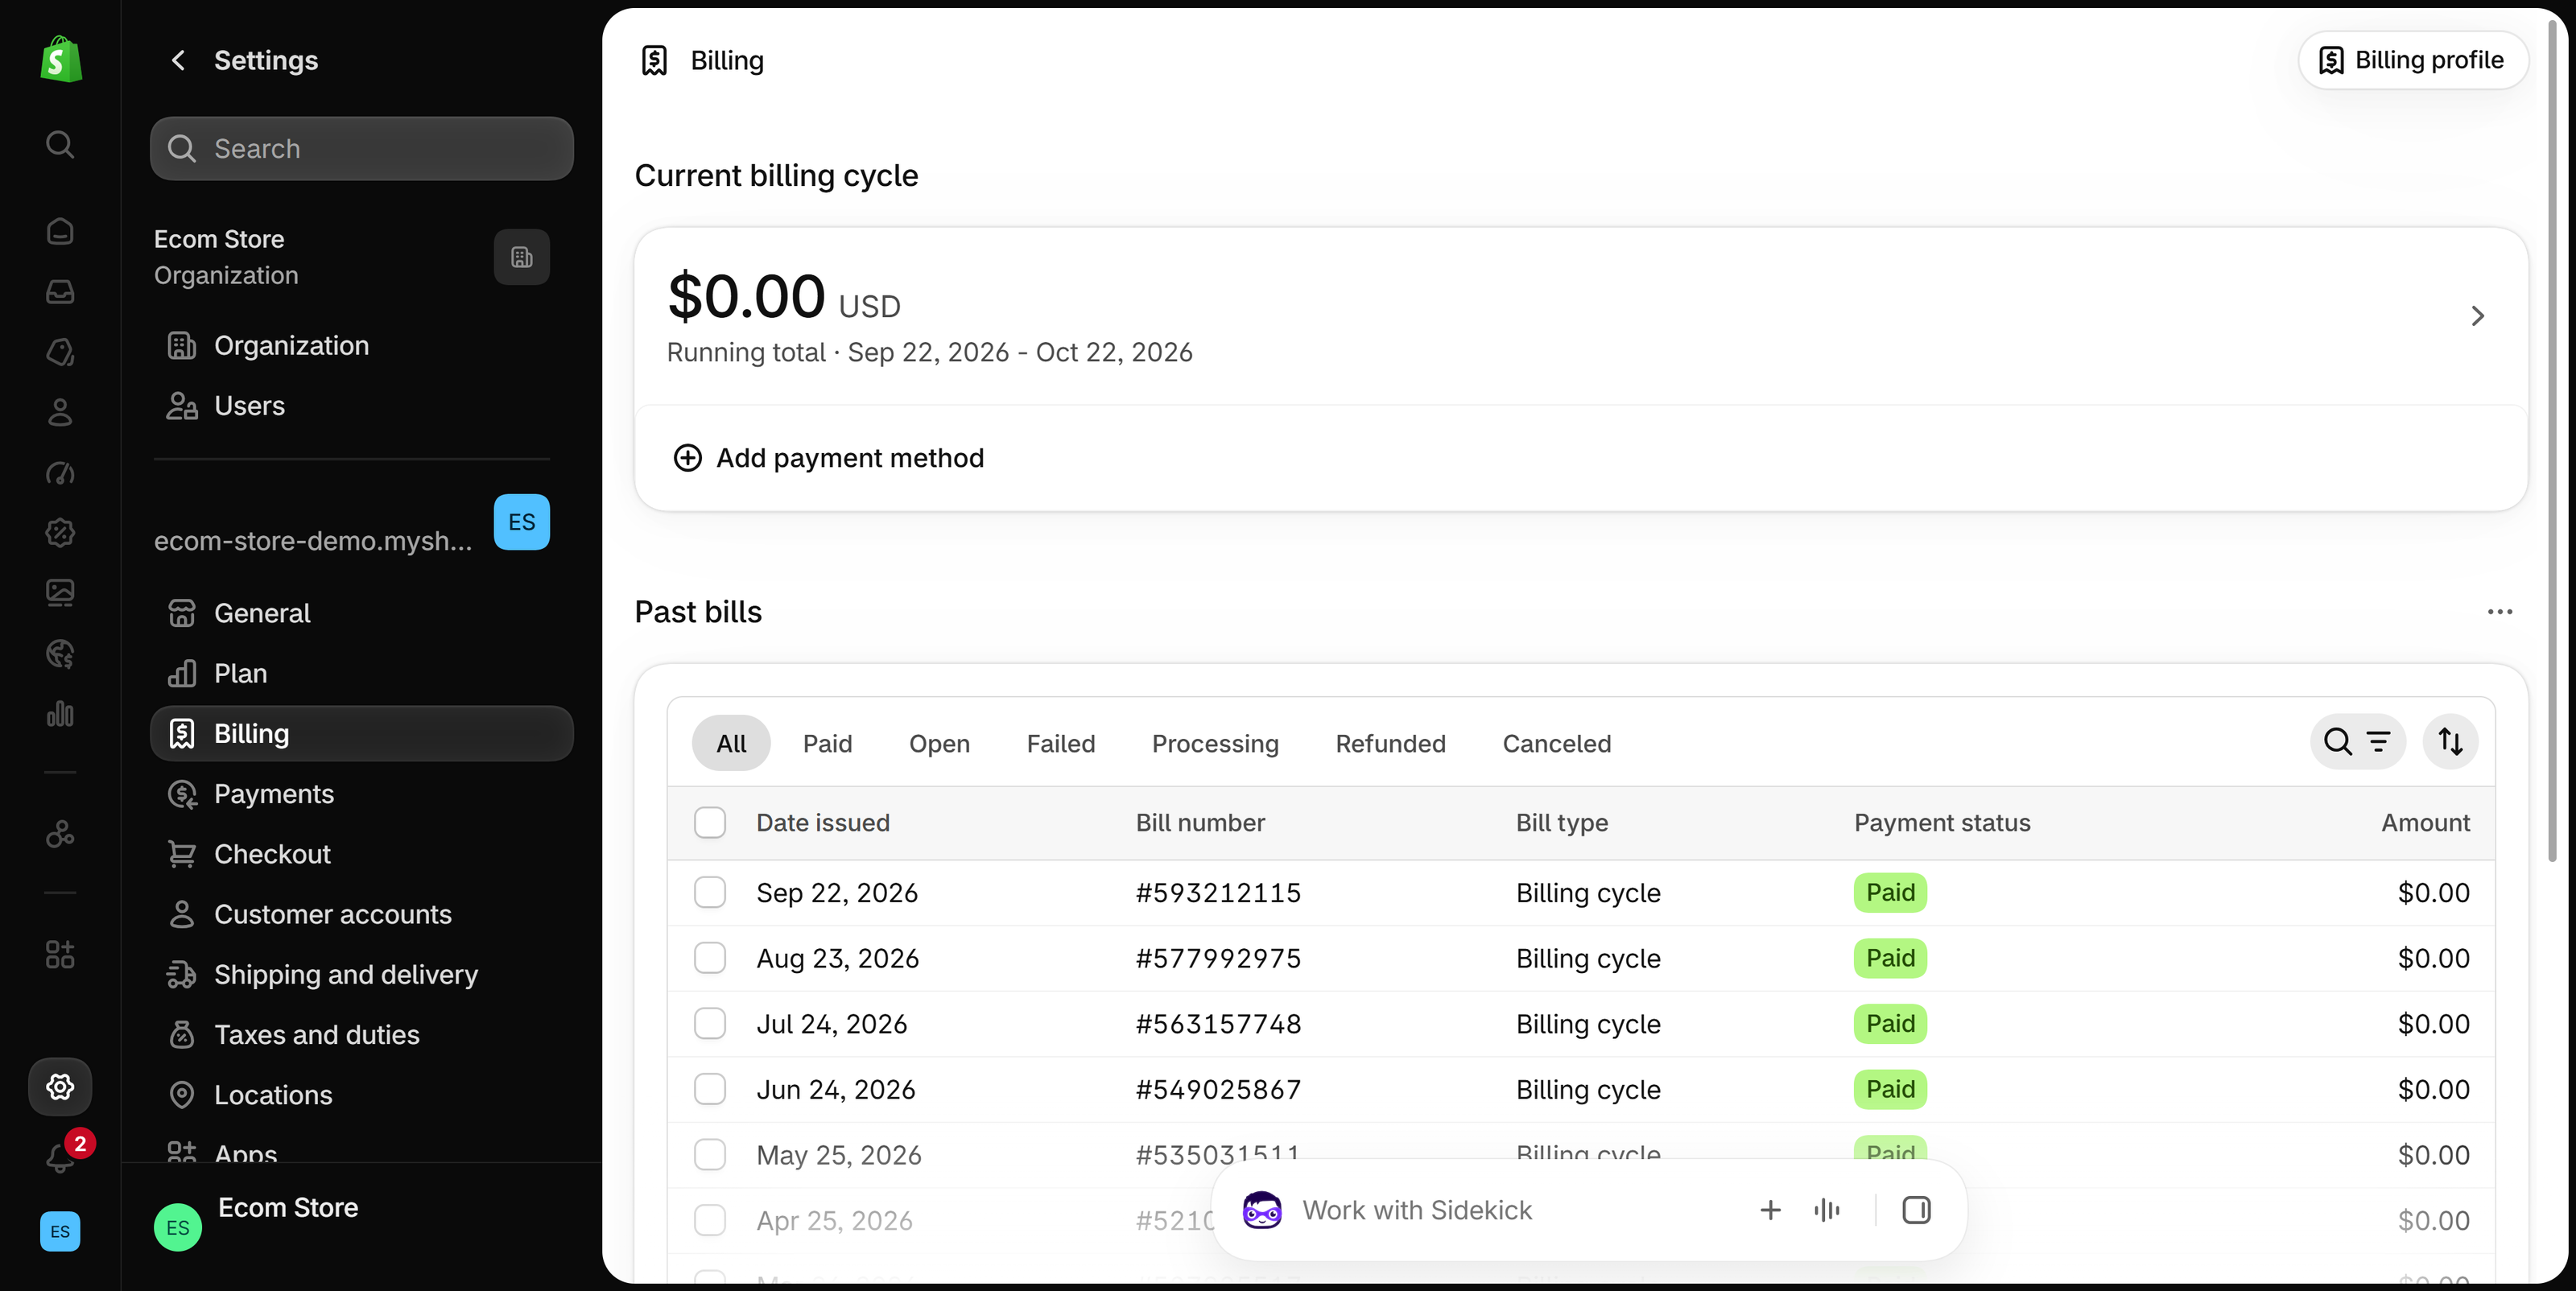The image size is (2576, 1291).
Task: Open the Plan settings page
Action: 361,673
